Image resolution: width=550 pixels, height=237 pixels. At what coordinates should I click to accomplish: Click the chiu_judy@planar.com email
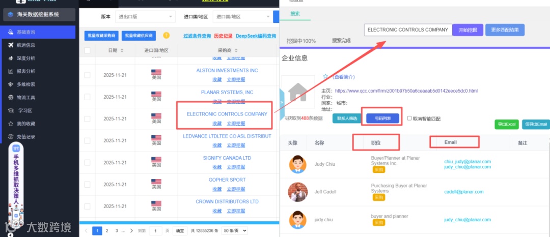[x=467, y=162]
